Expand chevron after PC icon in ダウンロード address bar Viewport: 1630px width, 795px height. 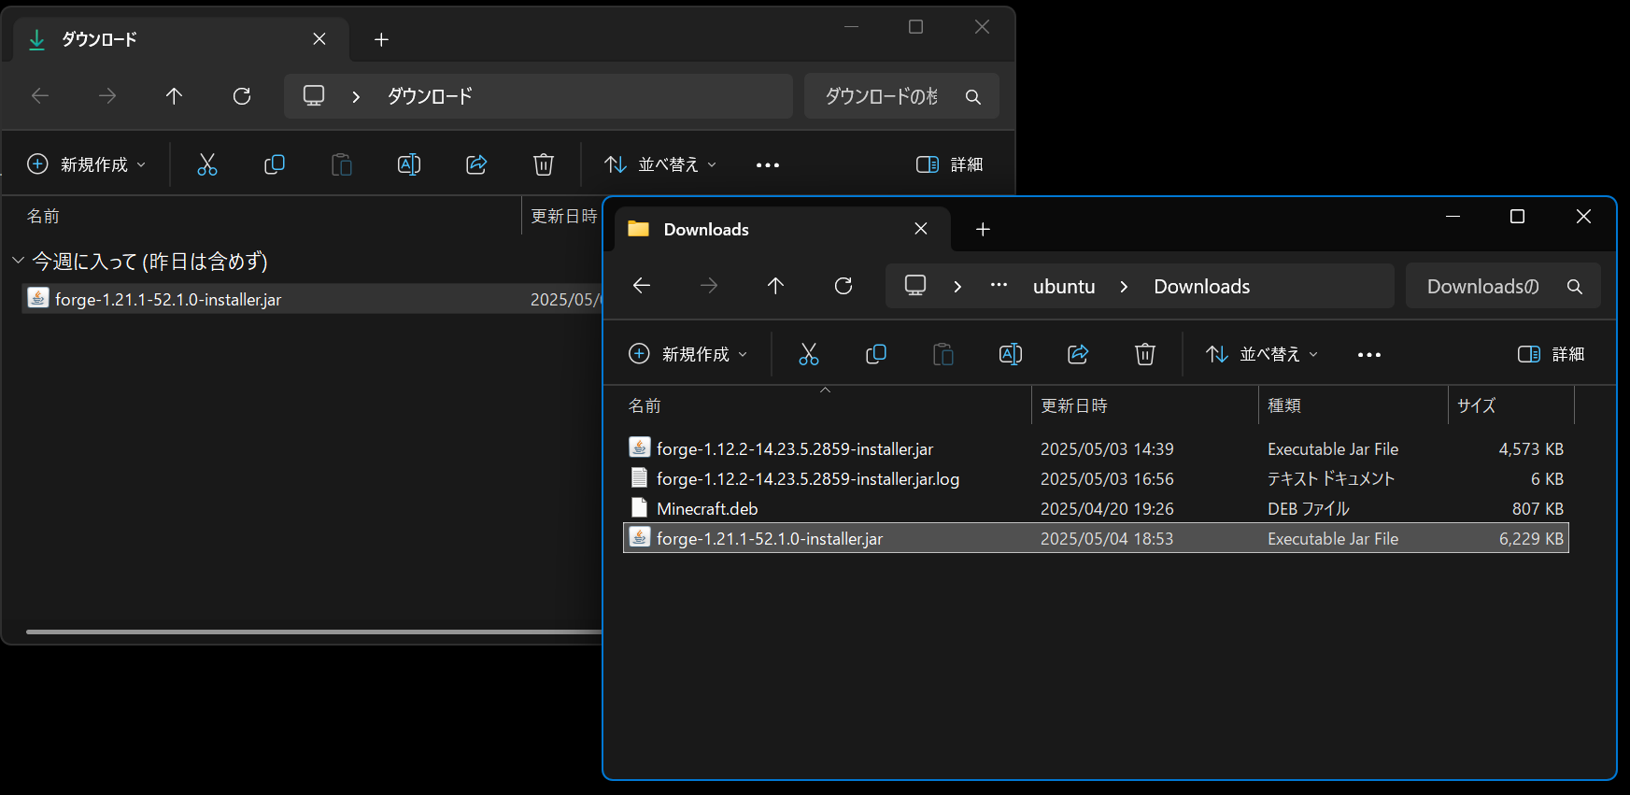356,97
